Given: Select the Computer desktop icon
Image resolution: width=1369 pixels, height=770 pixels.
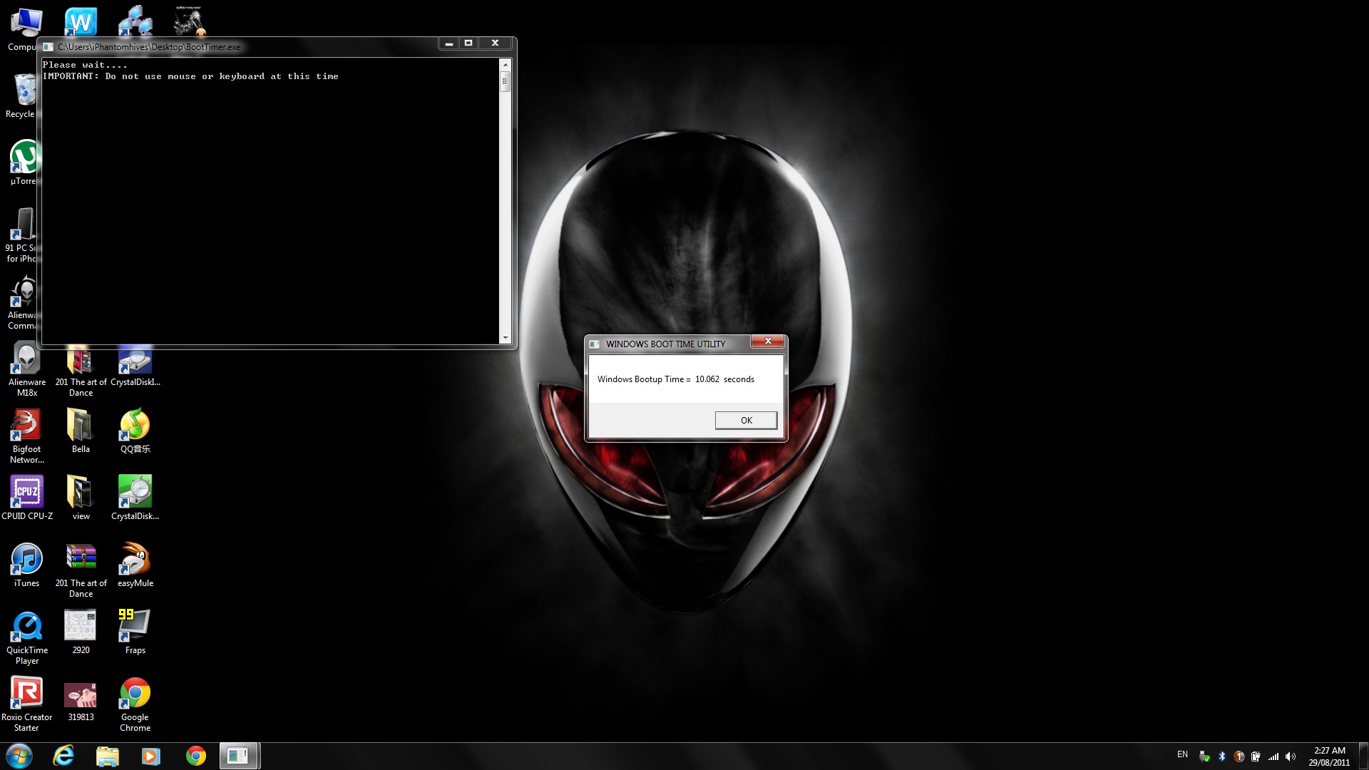Looking at the screenshot, I should pyautogui.click(x=24, y=30).
